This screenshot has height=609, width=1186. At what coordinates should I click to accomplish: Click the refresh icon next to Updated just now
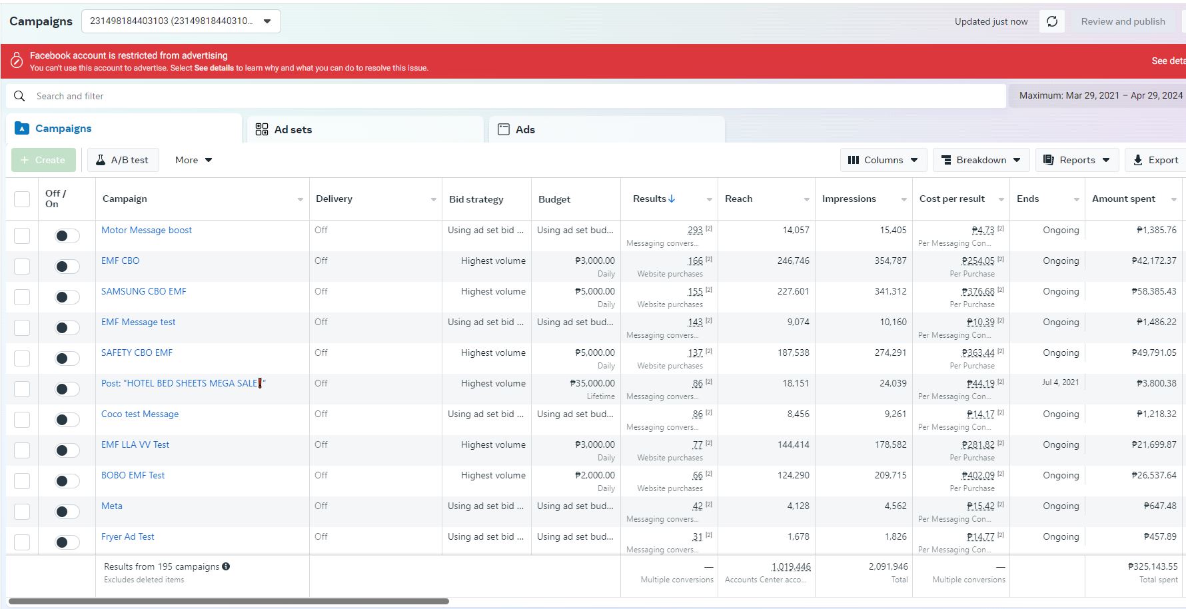coord(1052,21)
